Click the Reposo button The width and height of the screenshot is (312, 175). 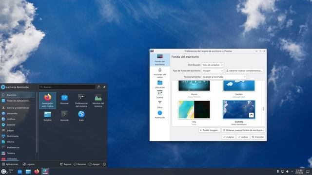(66, 164)
